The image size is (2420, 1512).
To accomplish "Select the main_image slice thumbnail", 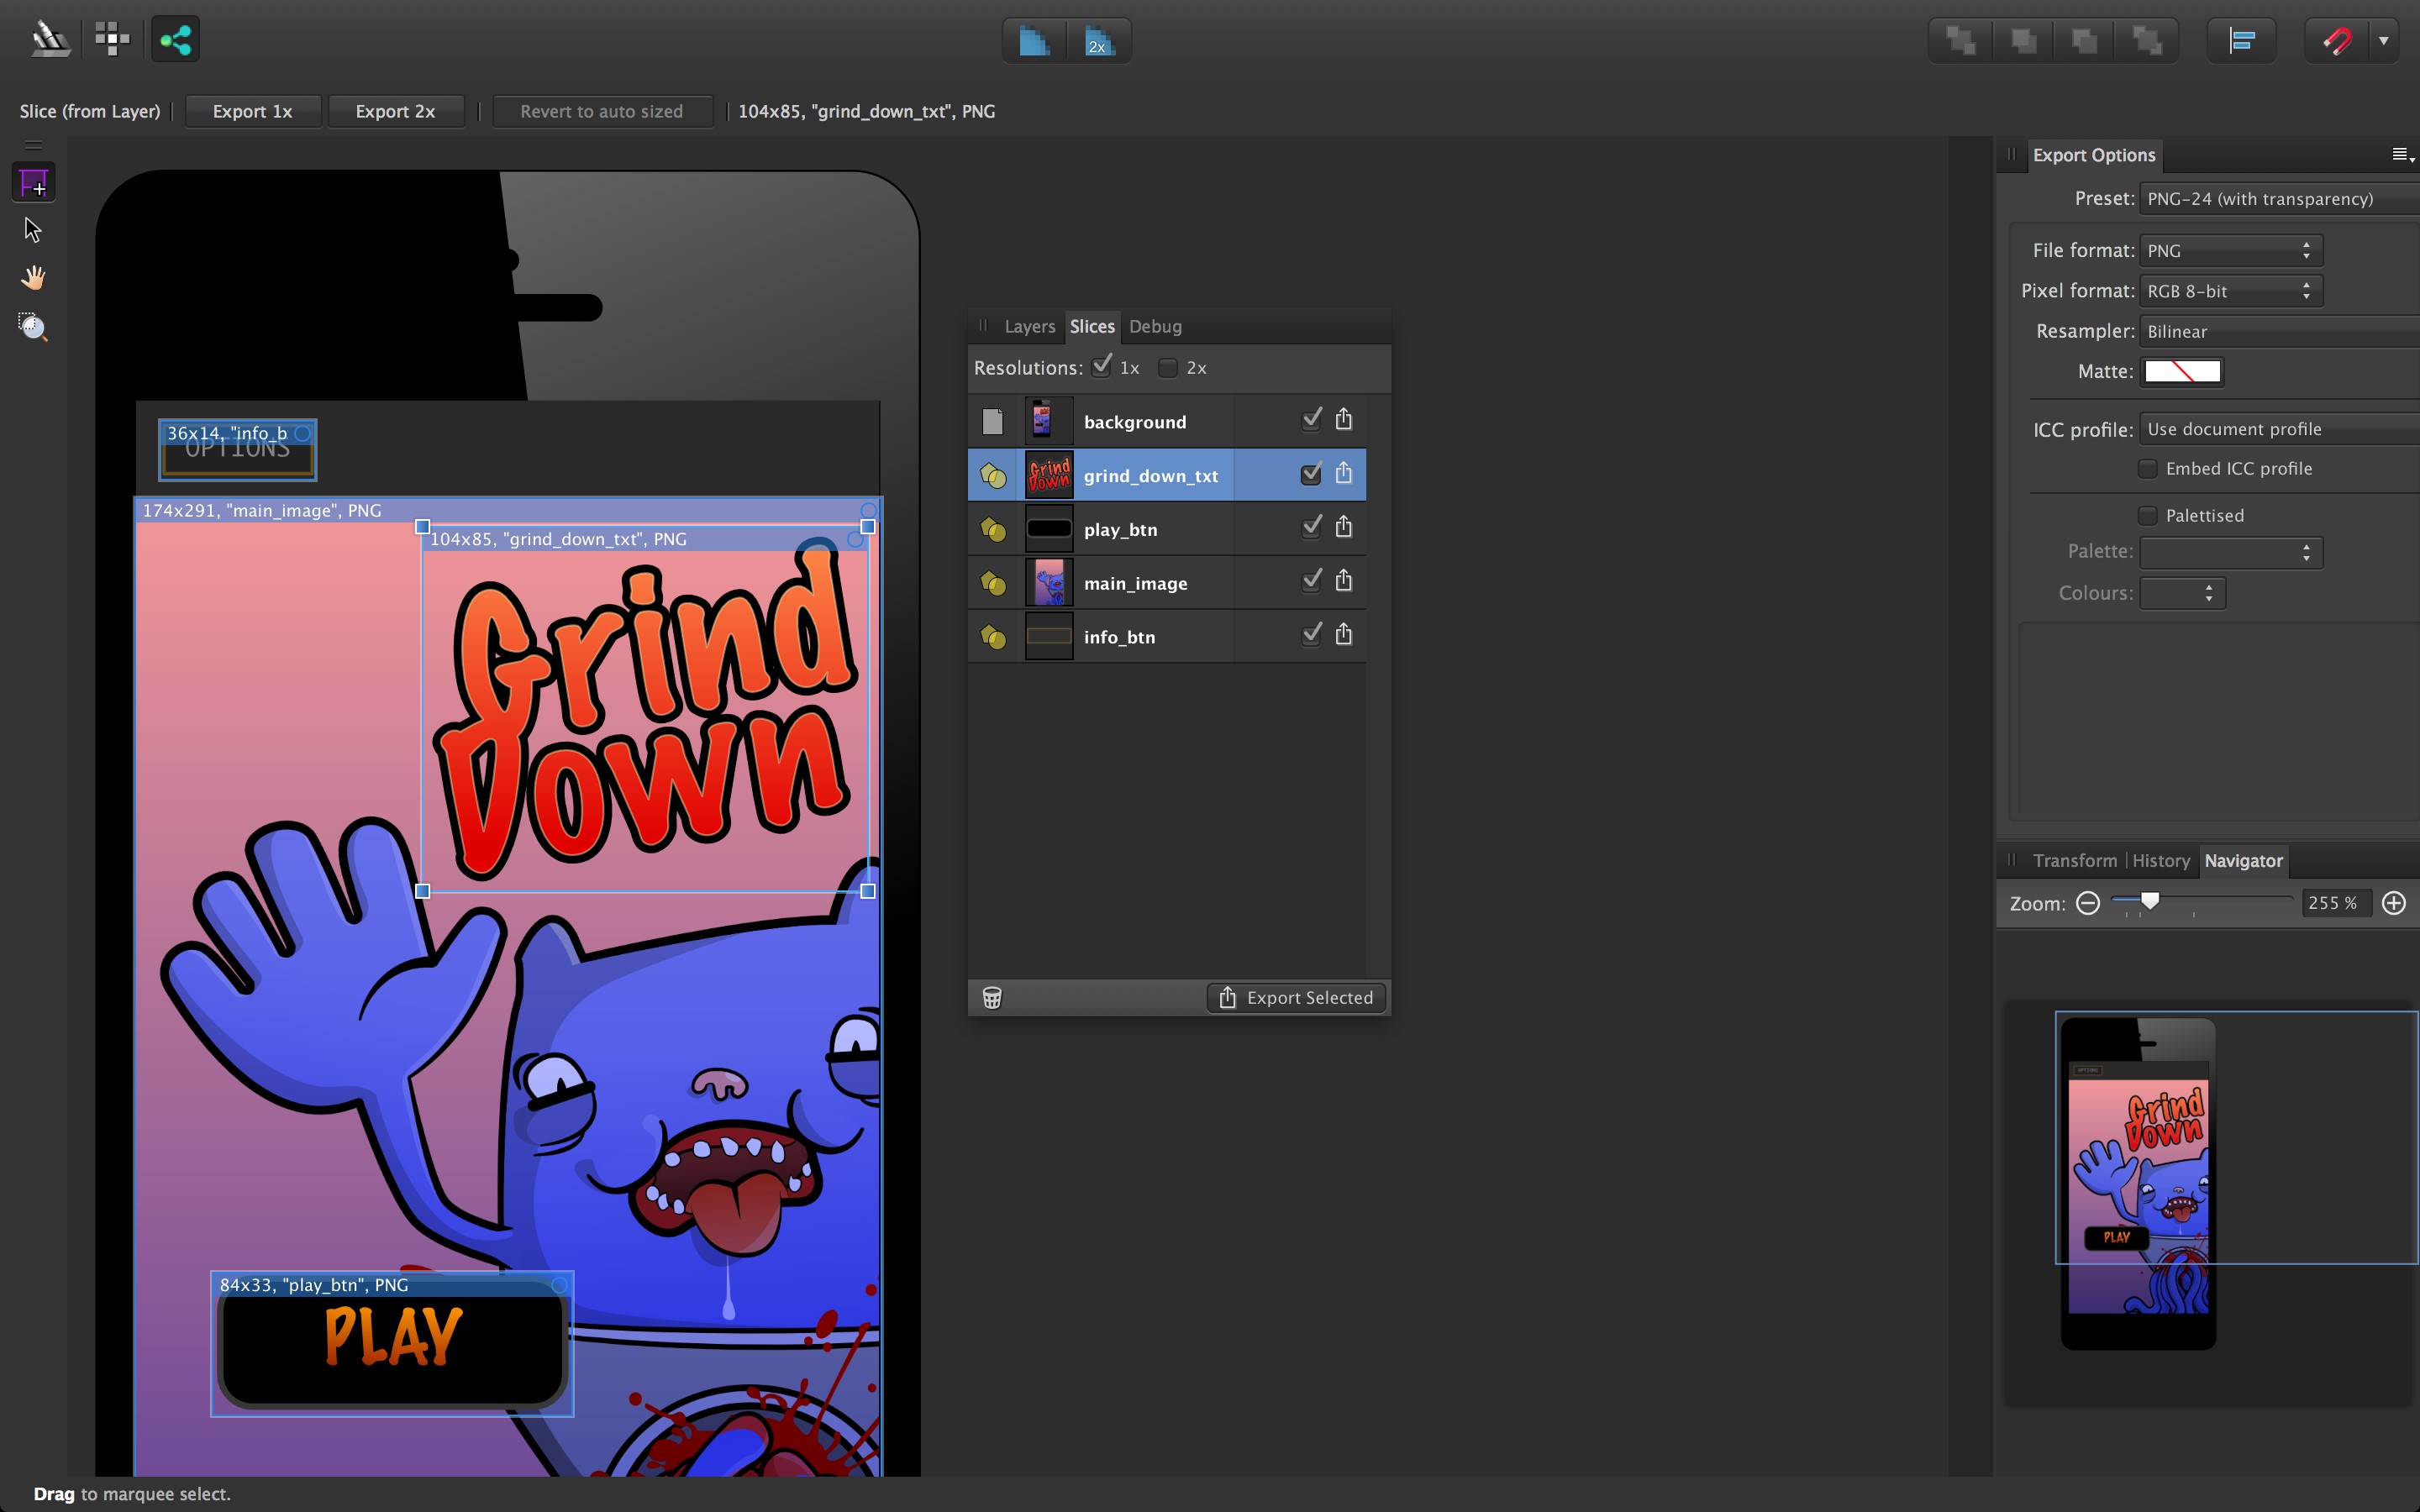I will (1047, 582).
